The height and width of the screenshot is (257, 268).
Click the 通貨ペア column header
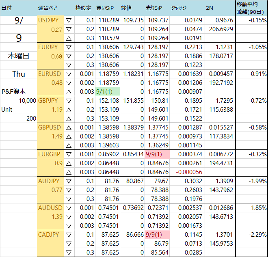[48, 8]
